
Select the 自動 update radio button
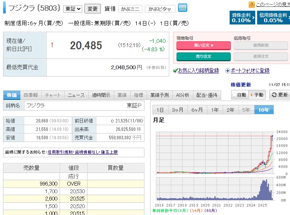point(235,95)
